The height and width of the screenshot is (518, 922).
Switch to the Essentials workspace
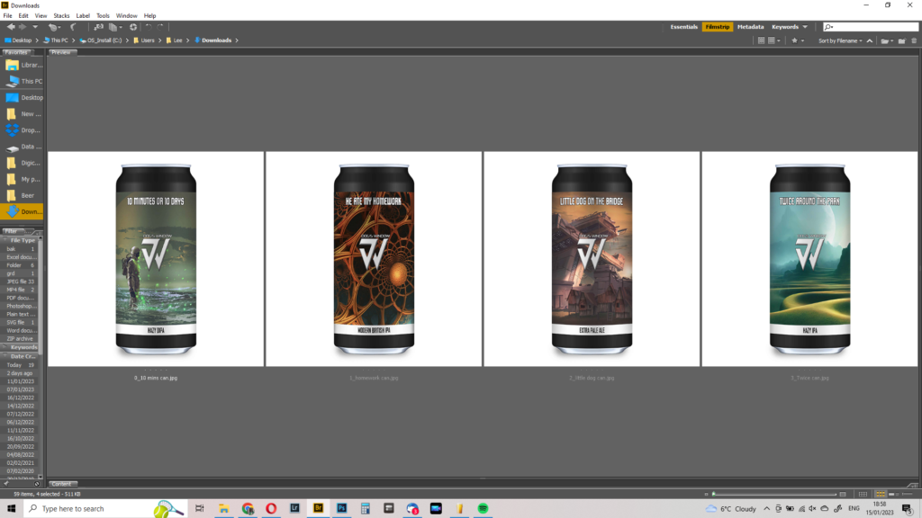coord(683,27)
